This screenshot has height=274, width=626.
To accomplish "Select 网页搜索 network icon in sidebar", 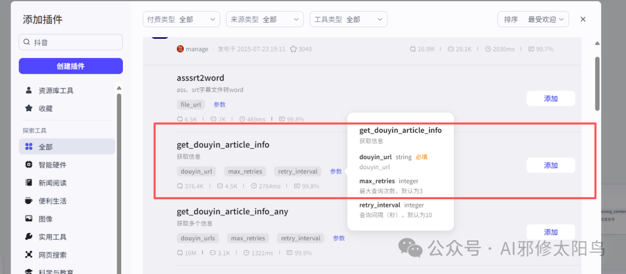I will point(29,254).
